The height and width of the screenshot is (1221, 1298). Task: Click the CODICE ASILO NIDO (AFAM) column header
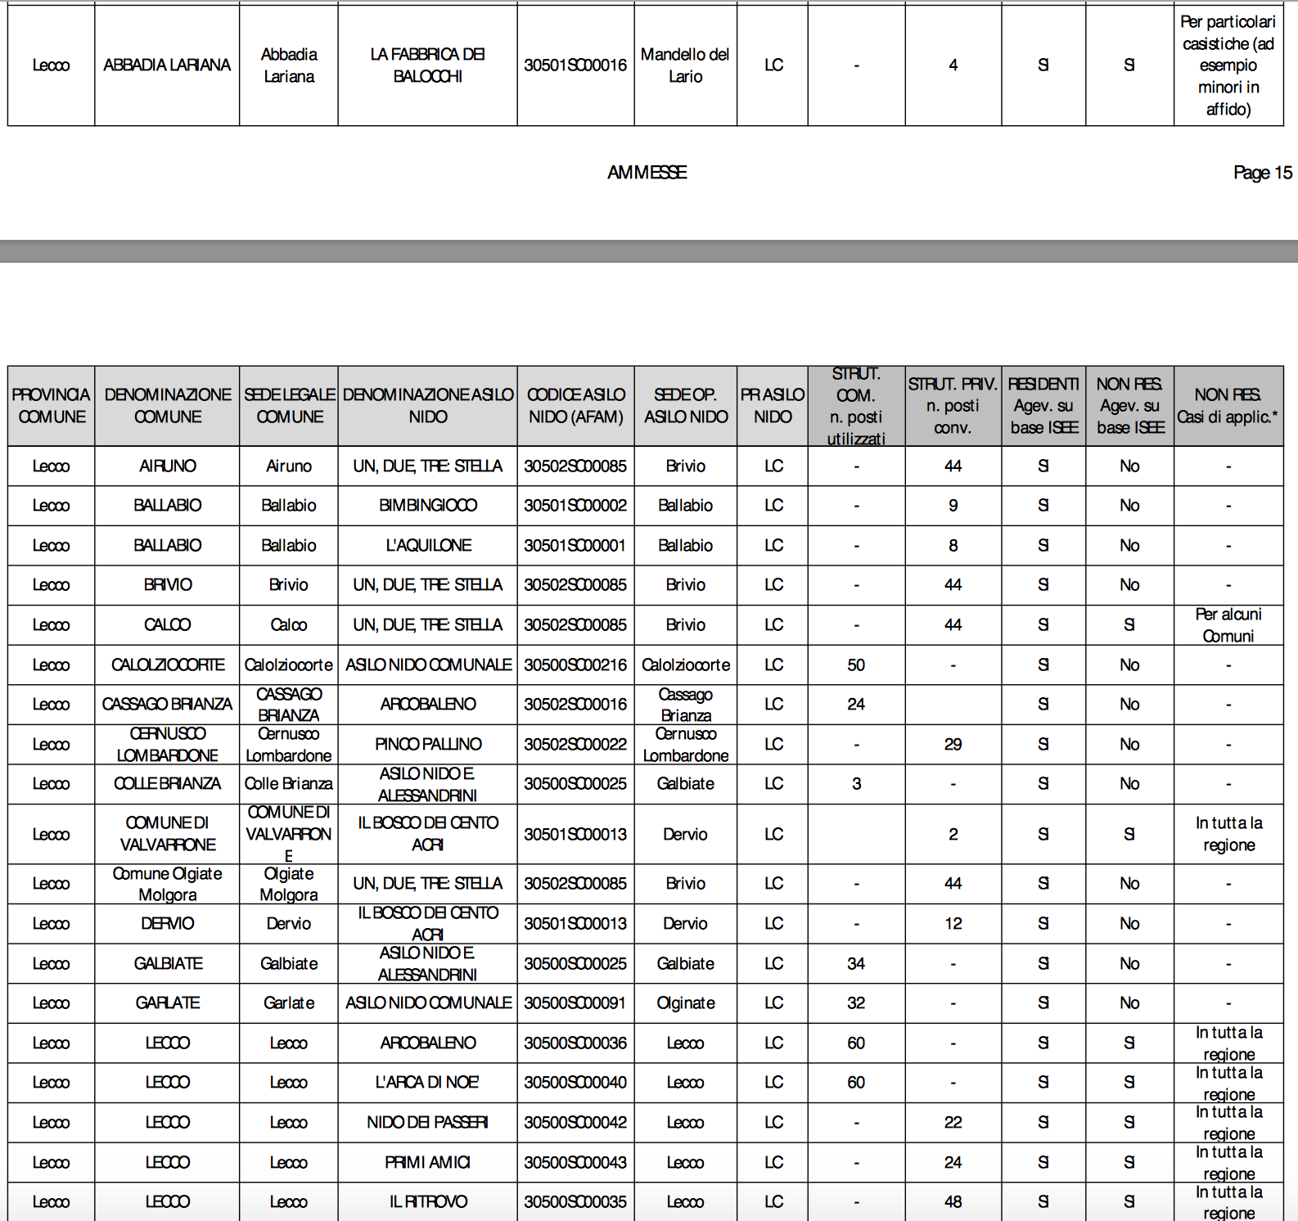[x=575, y=406]
